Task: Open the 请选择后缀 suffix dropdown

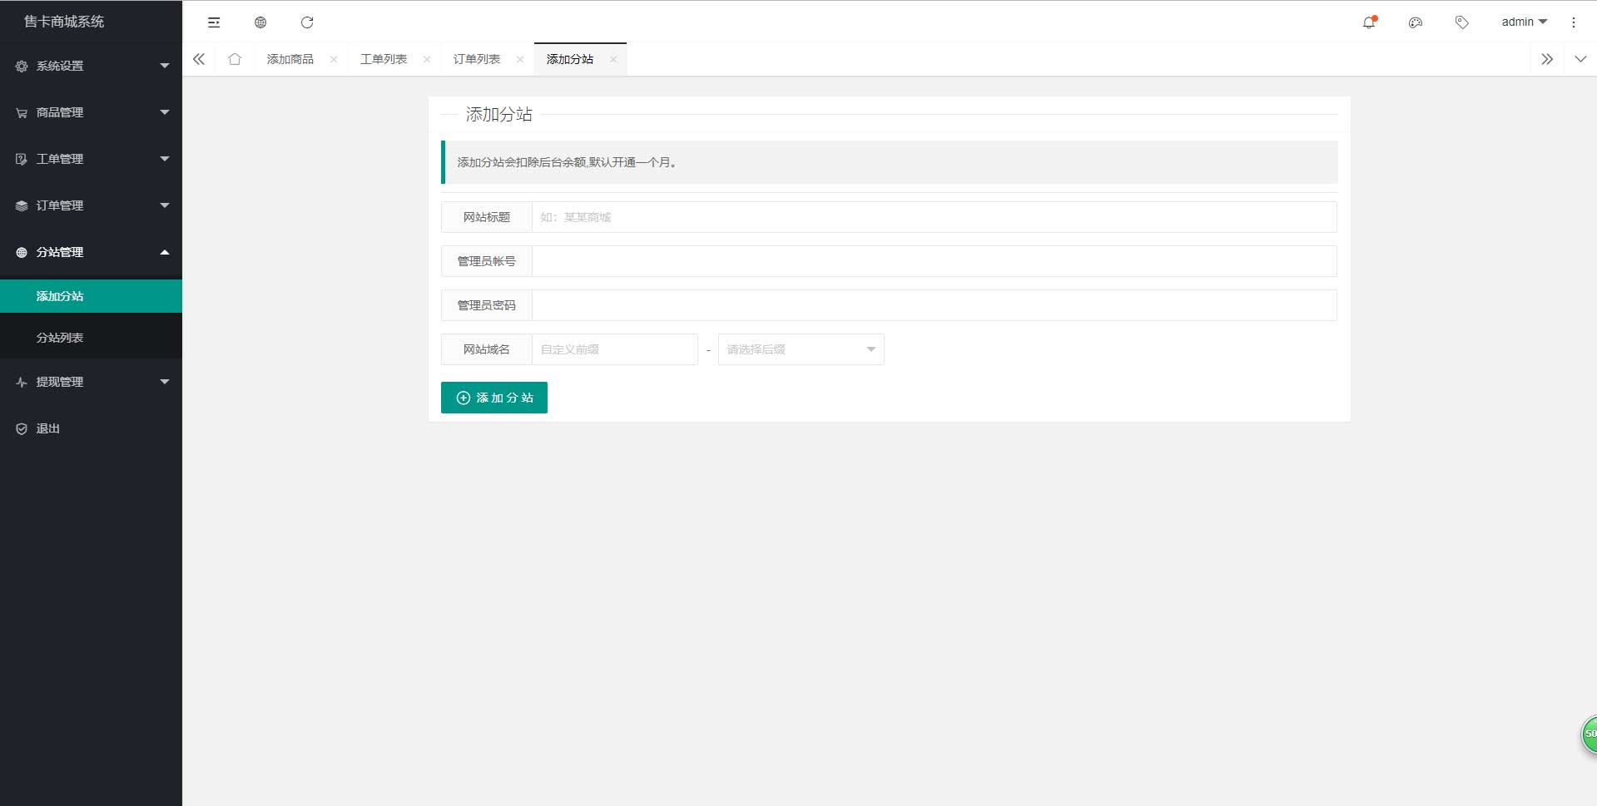Action: 799,349
